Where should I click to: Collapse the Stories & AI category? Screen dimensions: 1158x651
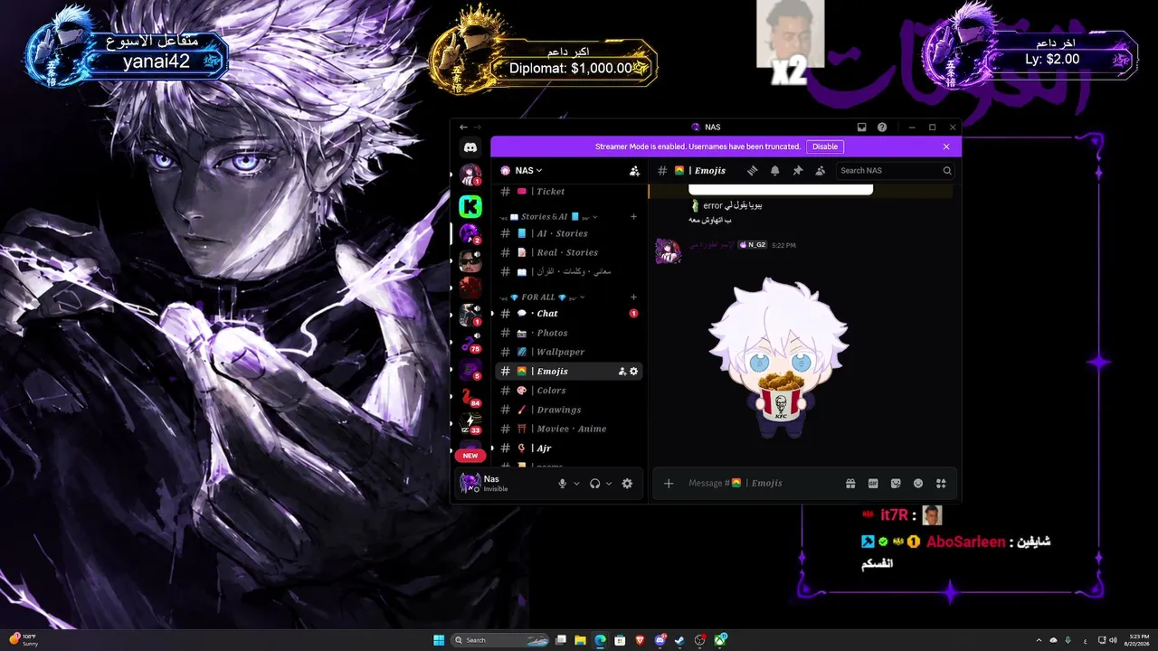click(x=548, y=217)
